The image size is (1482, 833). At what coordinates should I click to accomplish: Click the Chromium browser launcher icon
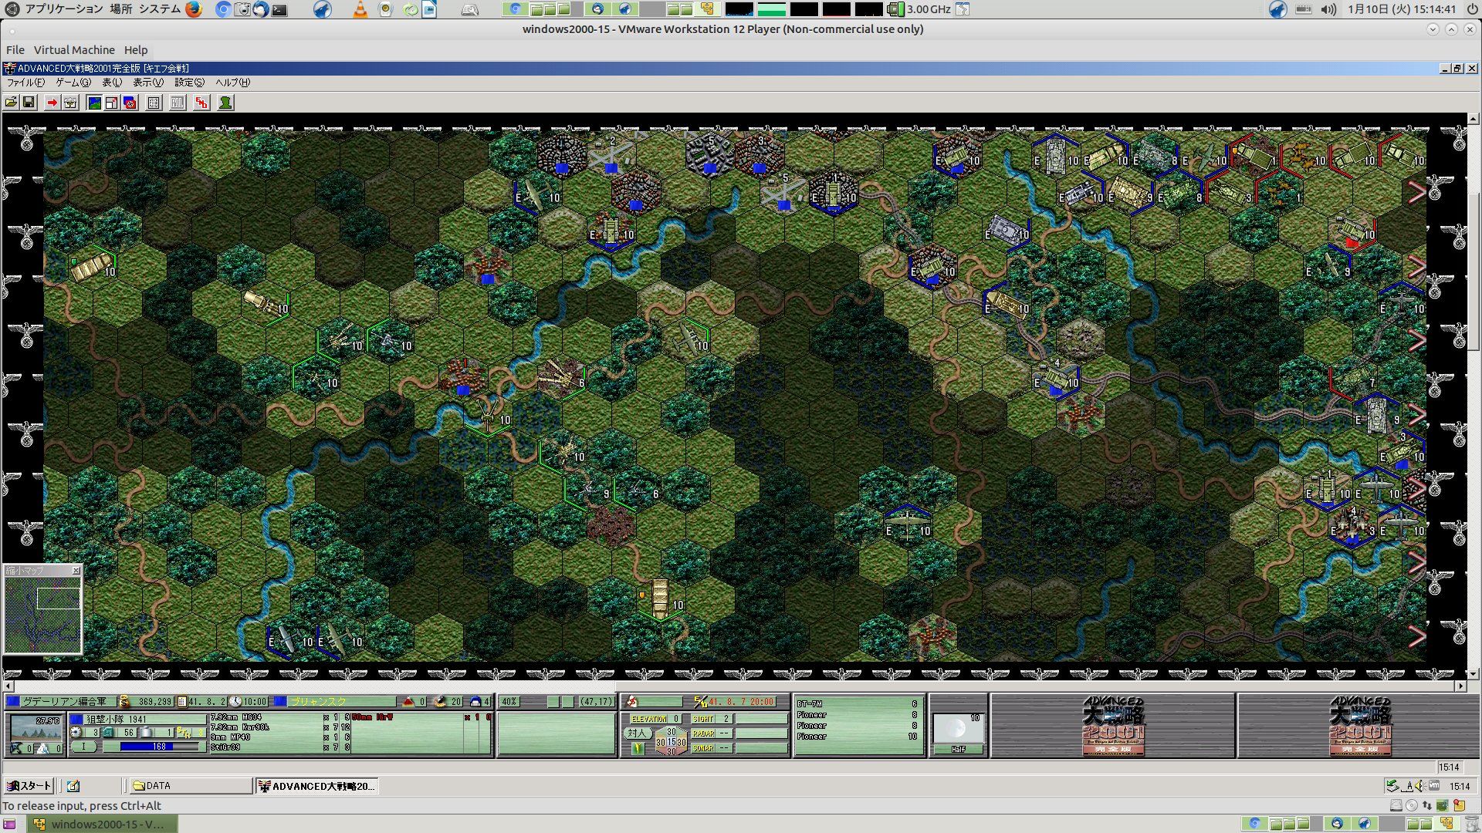pos(223,9)
